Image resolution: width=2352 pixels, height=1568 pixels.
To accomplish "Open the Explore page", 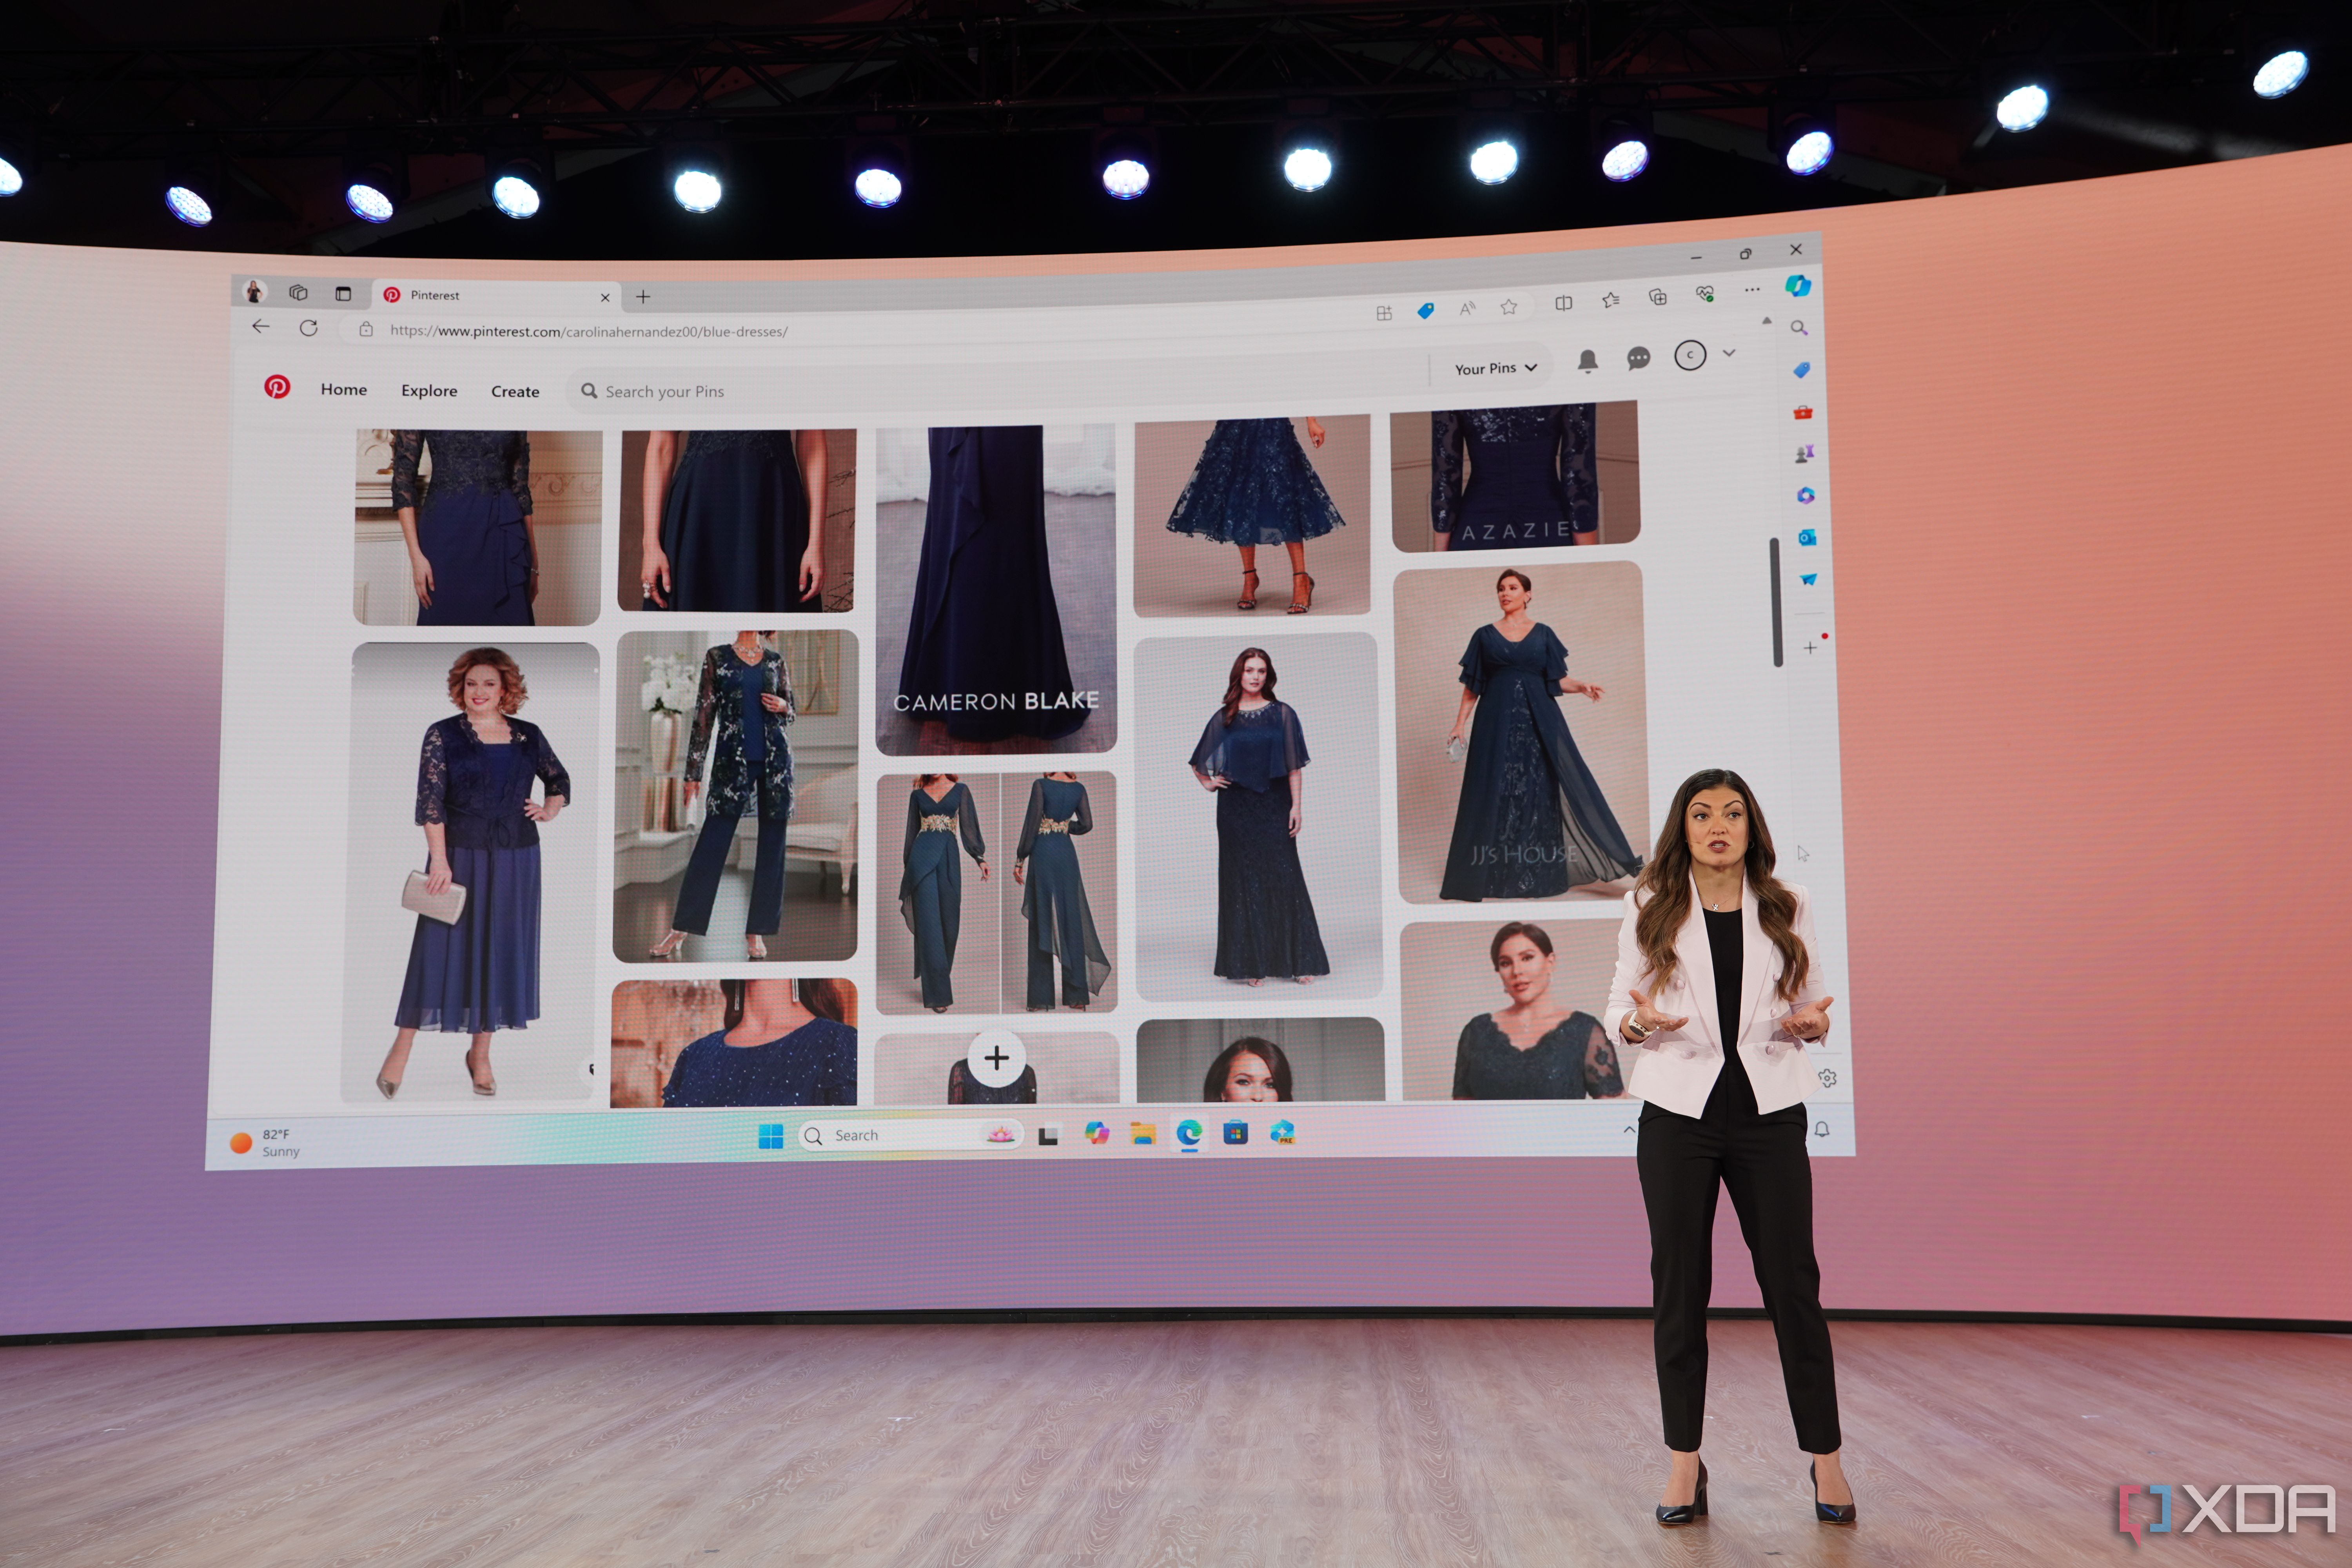I will (429, 390).
